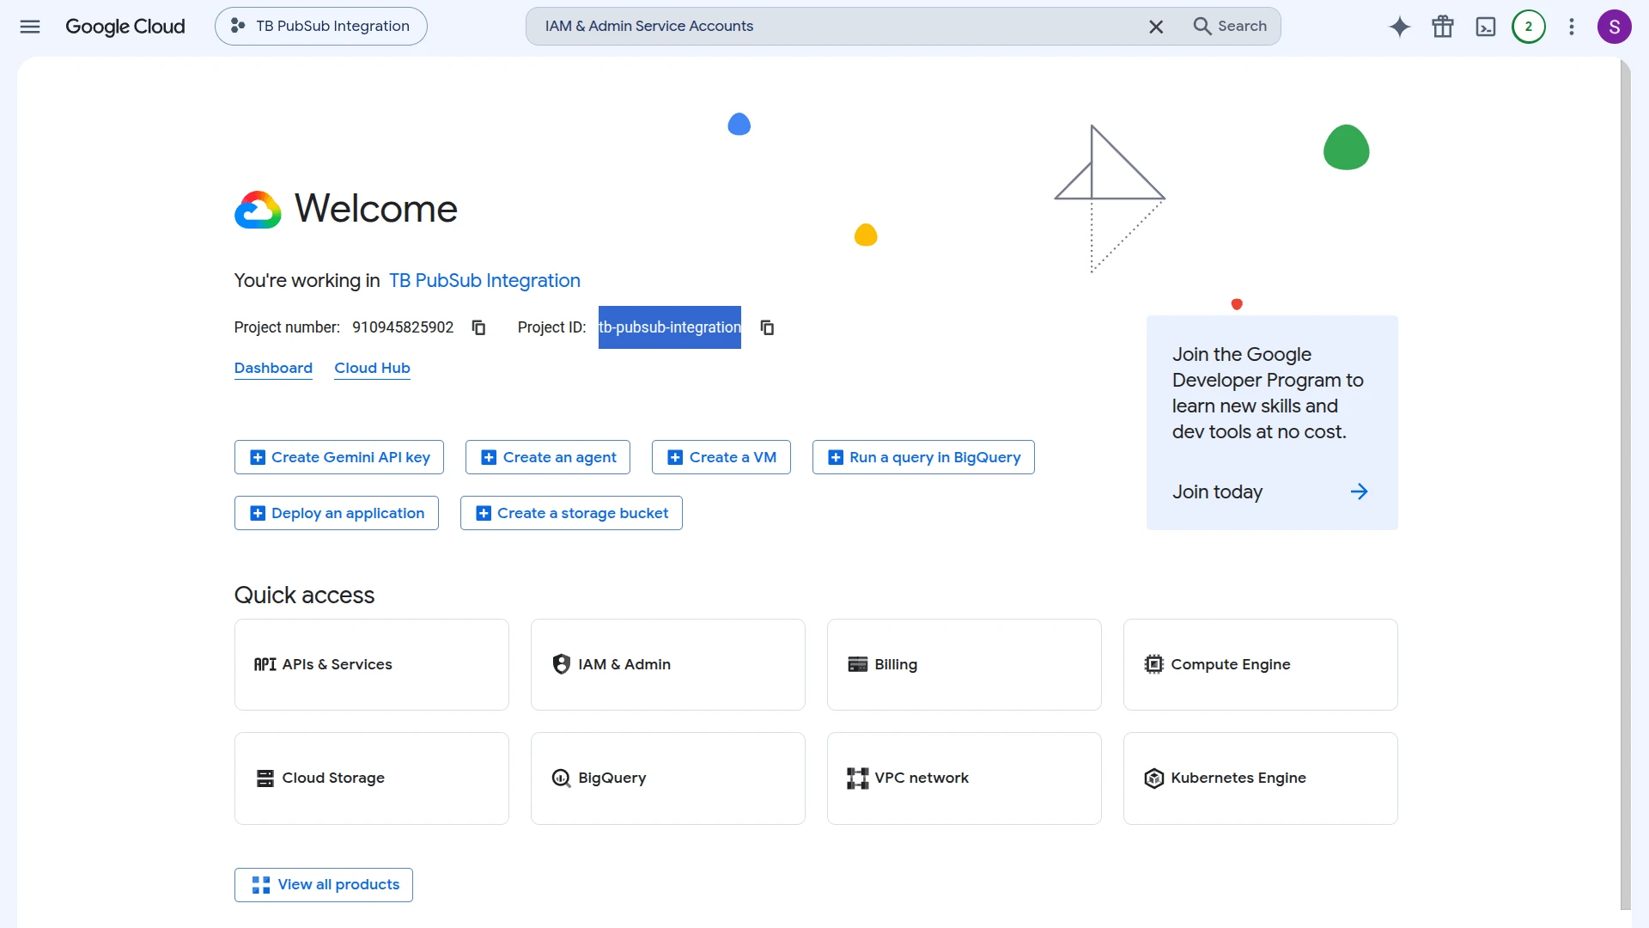This screenshot has height=928, width=1649.
Task: Click Join today in the Developer Program card
Action: (1271, 492)
